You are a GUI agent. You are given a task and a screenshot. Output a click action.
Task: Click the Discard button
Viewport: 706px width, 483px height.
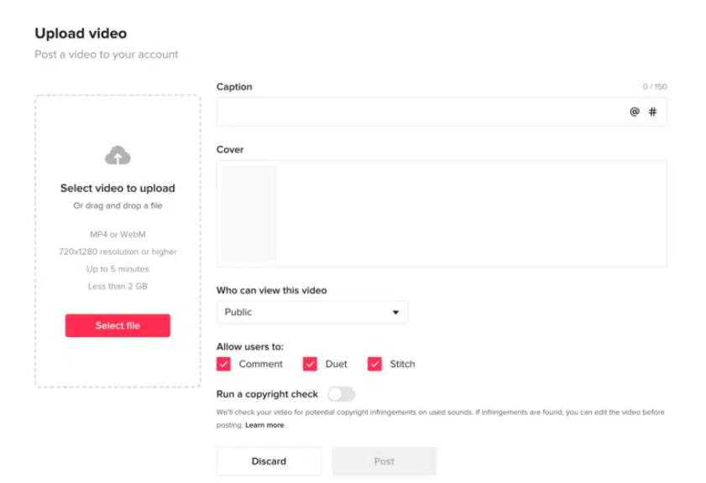click(269, 461)
